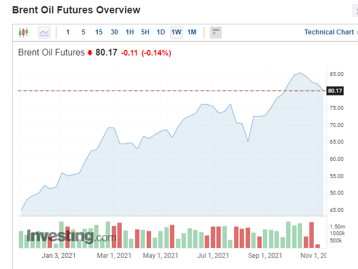Click the partially visible top-right corner icon
358x269 pixels.
pyautogui.click(x=355, y=11)
